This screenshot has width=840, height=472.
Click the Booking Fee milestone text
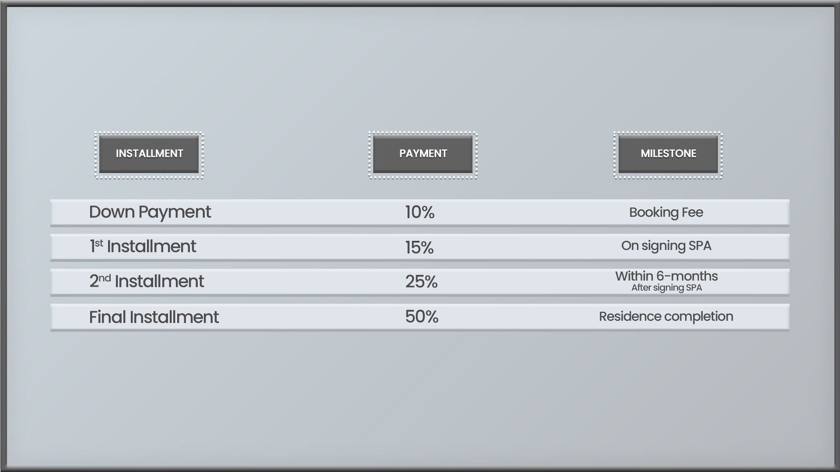(x=666, y=212)
